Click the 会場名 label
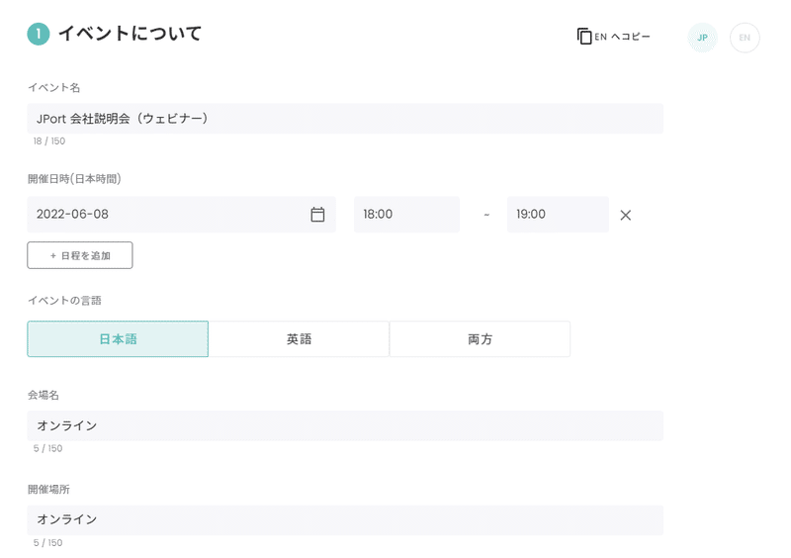 coord(44,395)
